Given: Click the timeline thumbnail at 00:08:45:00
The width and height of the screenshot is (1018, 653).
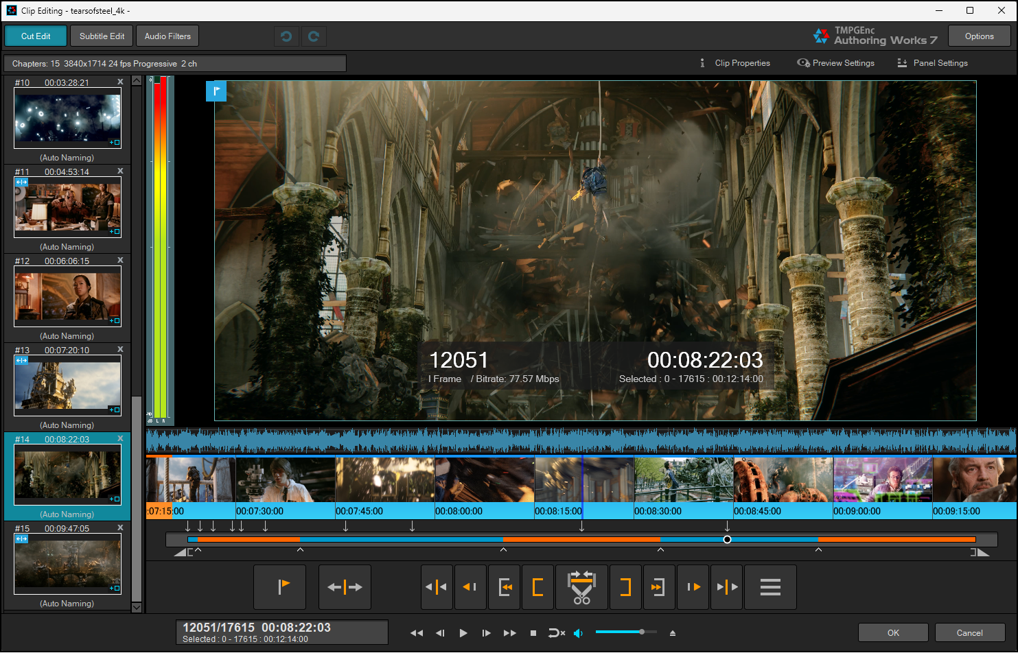Looking at the screenshot, I should (x=783, y=480).
